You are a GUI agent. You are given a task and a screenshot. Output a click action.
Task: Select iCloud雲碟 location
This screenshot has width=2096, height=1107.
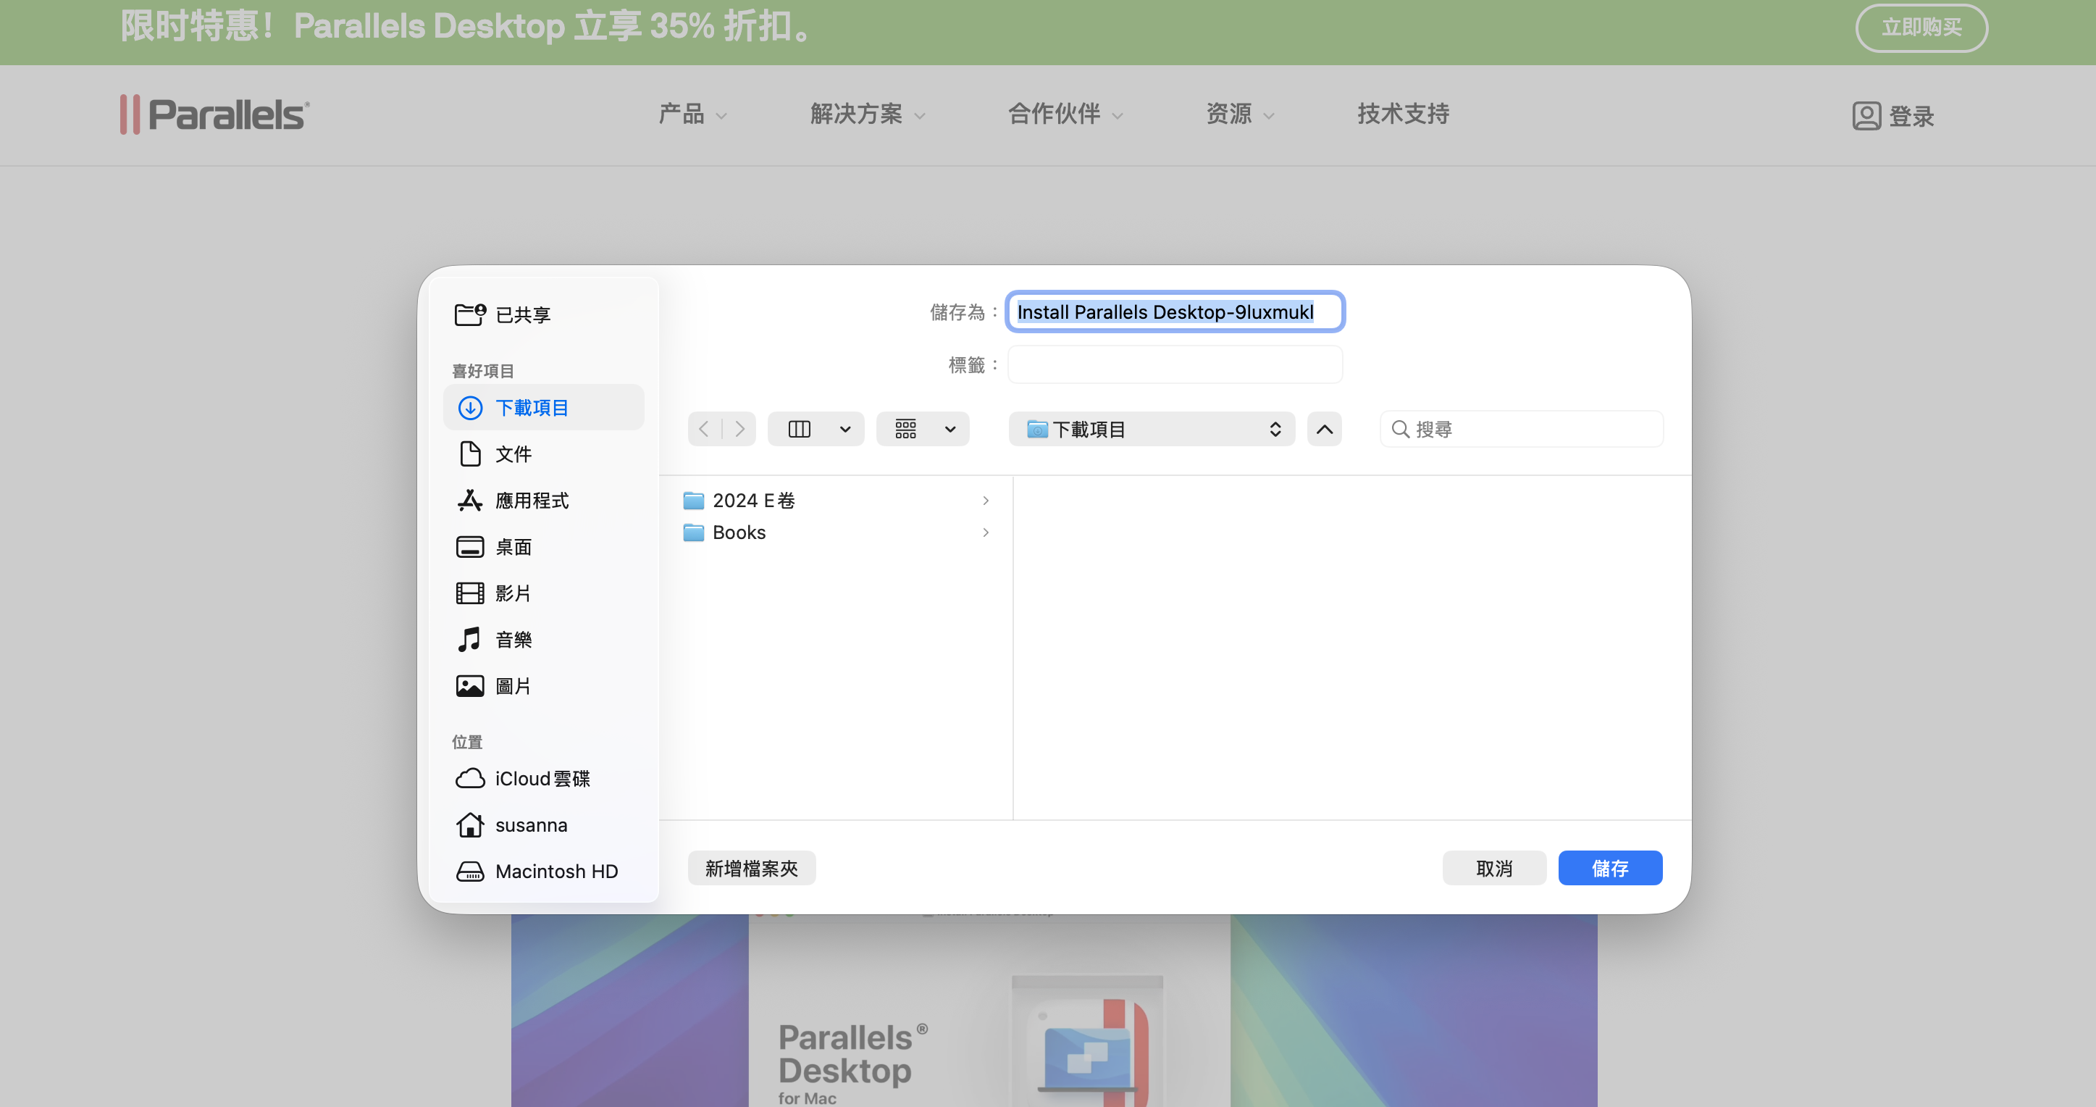tap(542, 779)
